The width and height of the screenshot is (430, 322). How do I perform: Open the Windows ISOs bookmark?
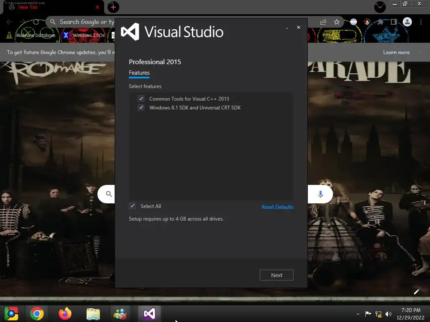[84, 35]
